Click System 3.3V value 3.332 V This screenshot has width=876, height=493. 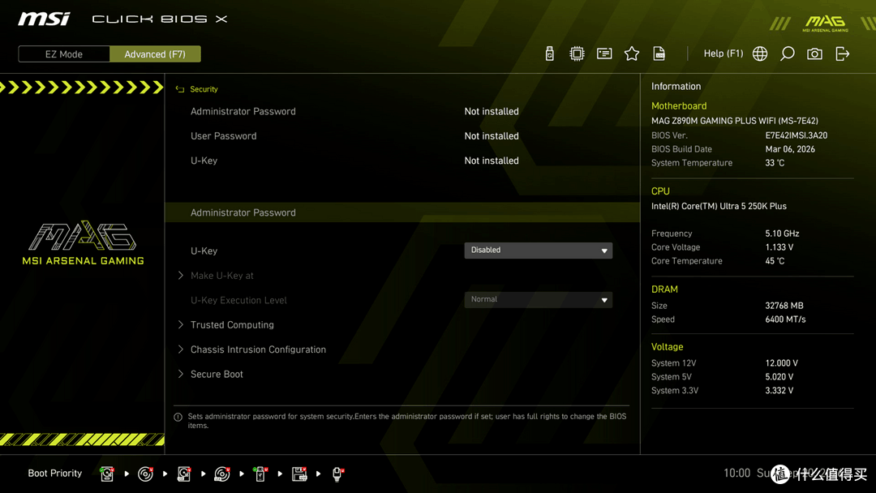[x=779, y=390]
